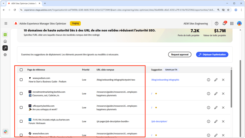Open the "/" suggestion for officeparty row

coord(152,108)
